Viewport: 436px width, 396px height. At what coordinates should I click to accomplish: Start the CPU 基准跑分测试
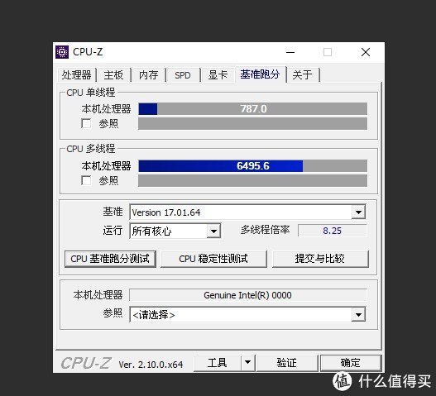[110, 259]
